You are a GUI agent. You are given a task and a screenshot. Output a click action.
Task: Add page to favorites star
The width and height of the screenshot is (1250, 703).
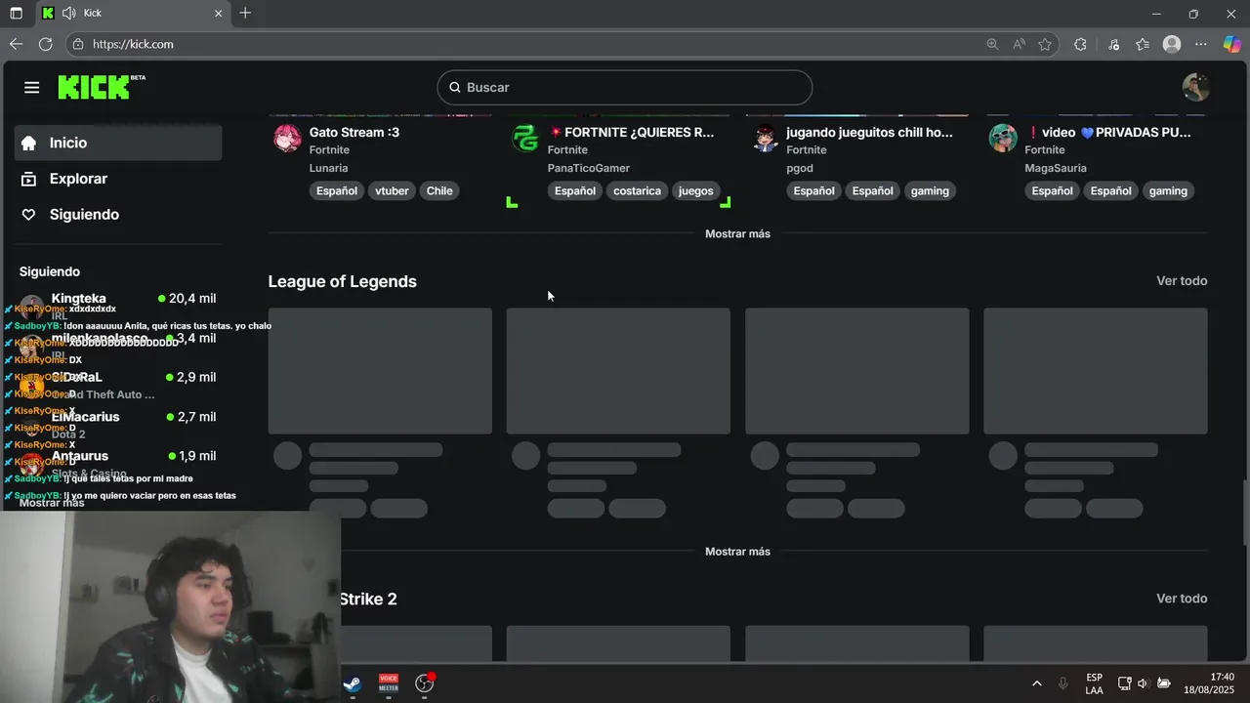(x=1045, y=44)
